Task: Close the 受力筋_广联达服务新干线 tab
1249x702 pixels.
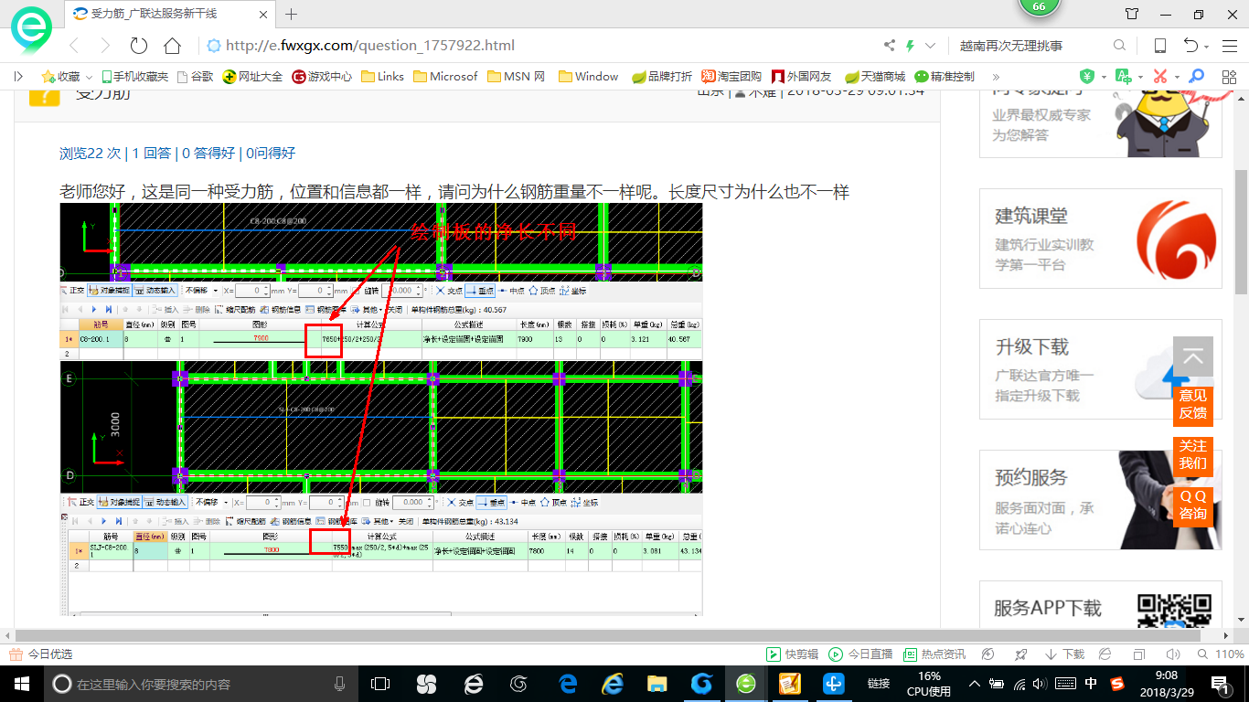Action: point(263,14)
